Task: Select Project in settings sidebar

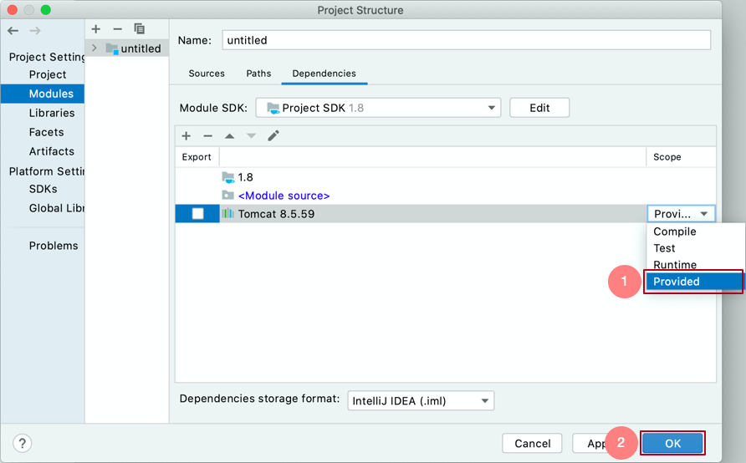Action: (x=48, y=74)
